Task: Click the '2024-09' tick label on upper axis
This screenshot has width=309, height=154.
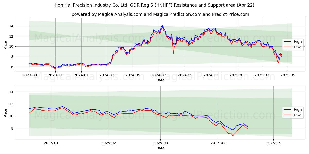Action: (x=185, y=75)
